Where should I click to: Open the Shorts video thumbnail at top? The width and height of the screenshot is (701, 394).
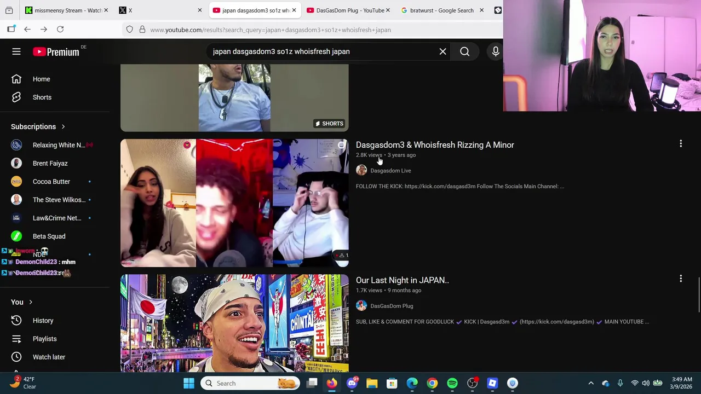tap(234, 98)
